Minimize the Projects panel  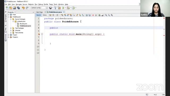[x=33, y=12]
